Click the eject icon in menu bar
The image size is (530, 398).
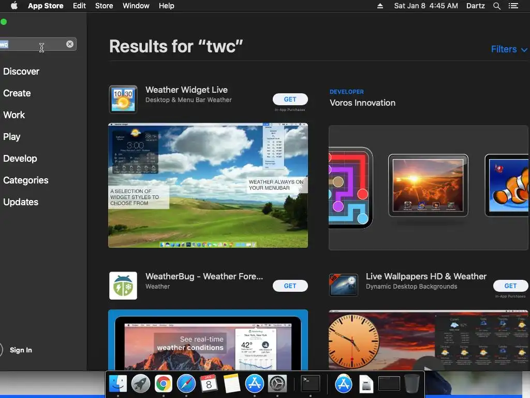380,6
